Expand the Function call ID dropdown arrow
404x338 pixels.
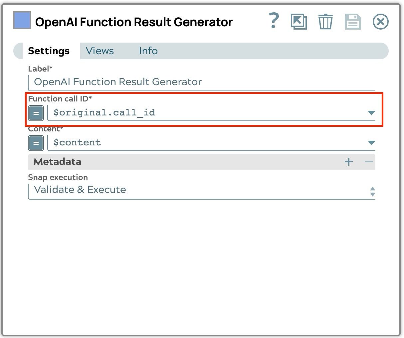(x=371, y=113)
